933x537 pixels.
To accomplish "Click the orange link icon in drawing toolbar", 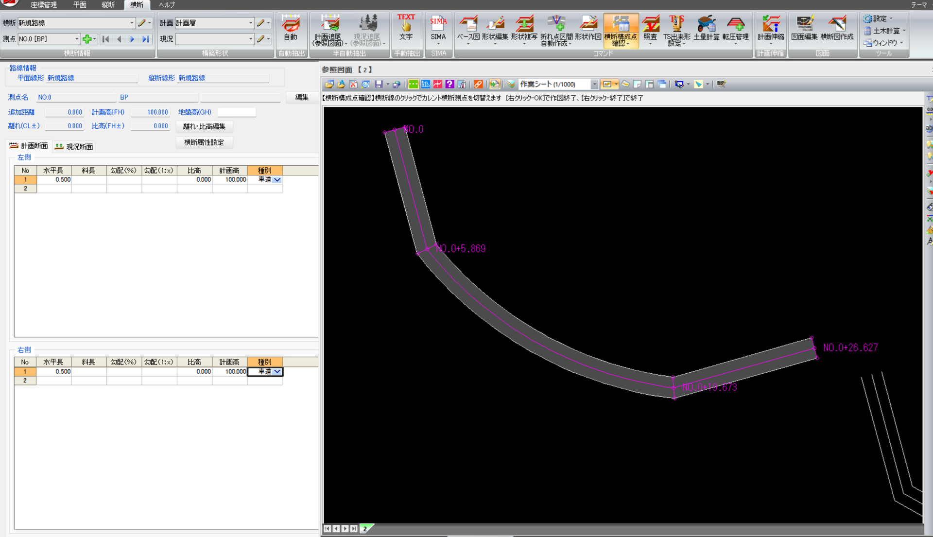I will 478,85.
